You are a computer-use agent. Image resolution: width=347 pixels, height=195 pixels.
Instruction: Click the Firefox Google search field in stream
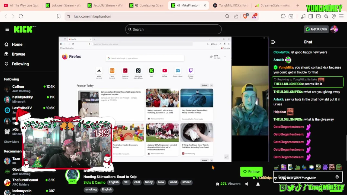145,58
